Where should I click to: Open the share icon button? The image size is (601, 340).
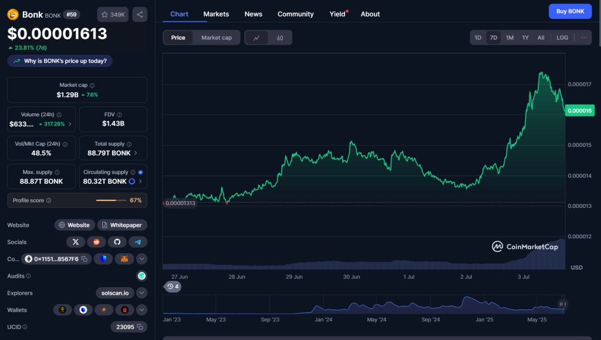coord(140,15)
